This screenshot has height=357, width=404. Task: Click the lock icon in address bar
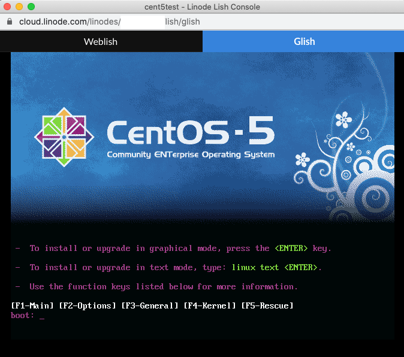pos(10,22)
